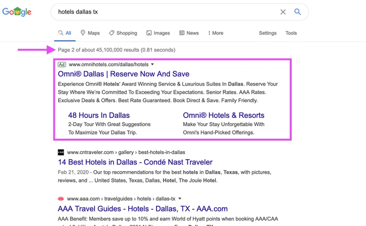The width and height of the screenshot is (366, 226).
Task: Click the Feb 21, 2020 snippet date
Action: coord(73,172)
